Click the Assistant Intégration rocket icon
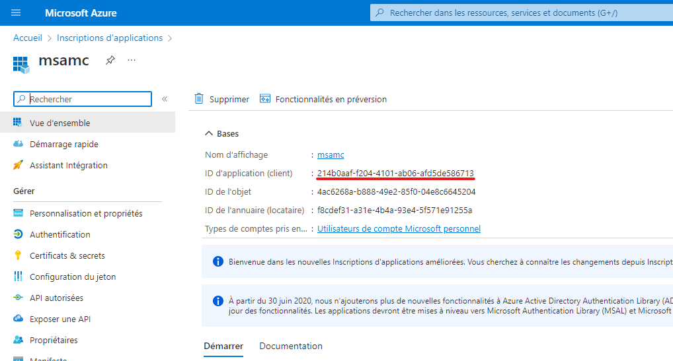The image size is (673, 361). tap(18, 165)
